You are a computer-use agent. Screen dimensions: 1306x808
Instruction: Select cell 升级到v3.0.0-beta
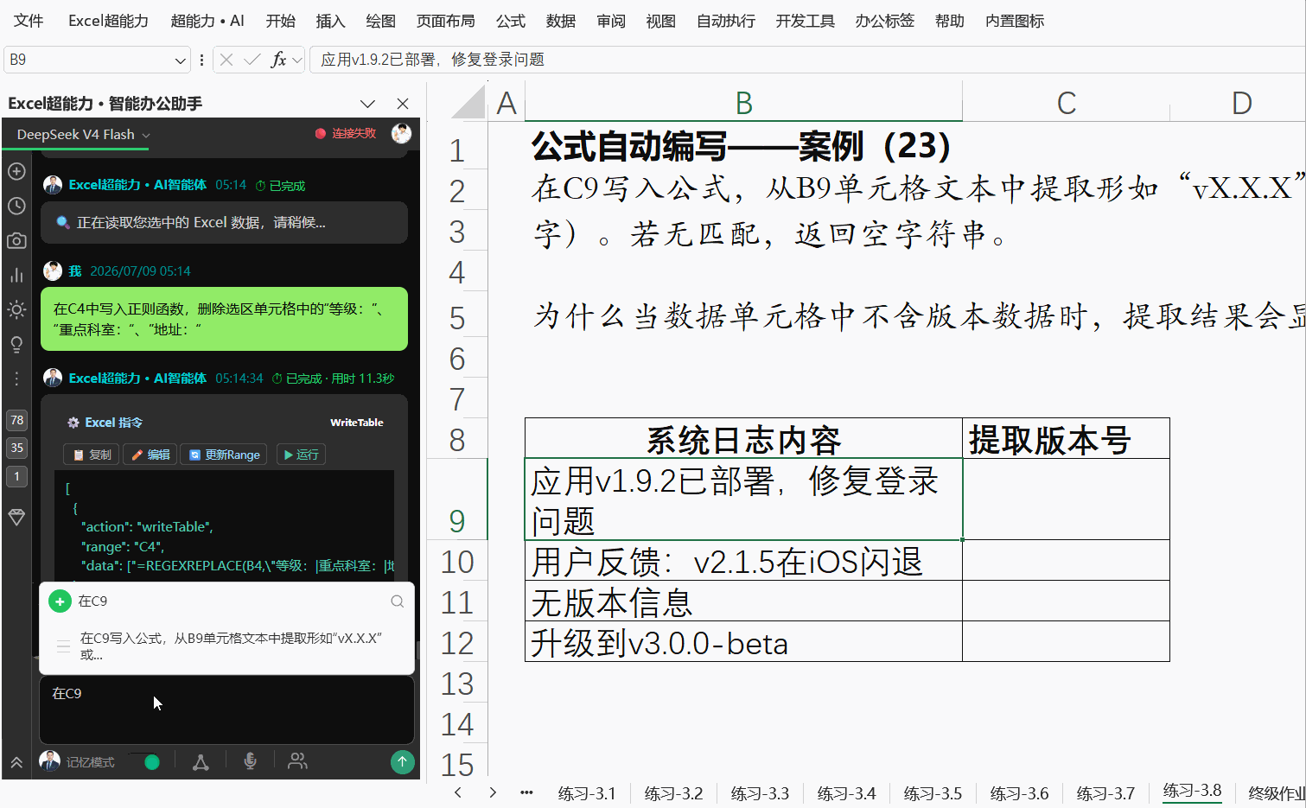(x=743, y=642)
